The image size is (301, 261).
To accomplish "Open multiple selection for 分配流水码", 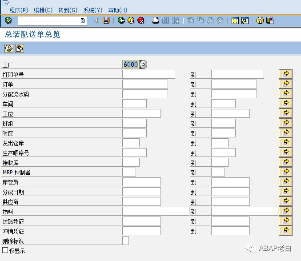I will [x=285, y=93].
